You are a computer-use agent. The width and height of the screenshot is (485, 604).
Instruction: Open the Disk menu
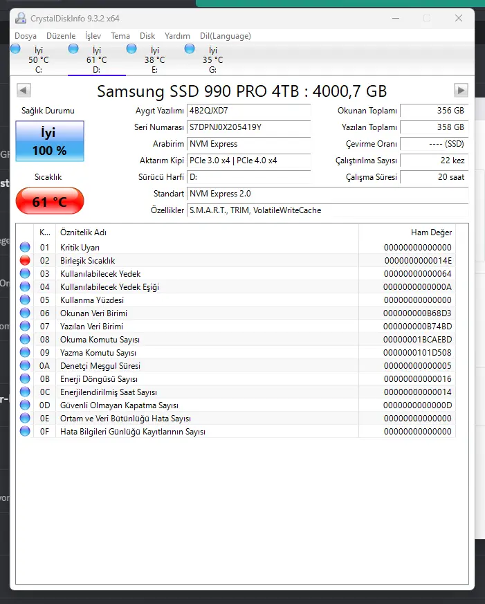(x=147, y=36)
